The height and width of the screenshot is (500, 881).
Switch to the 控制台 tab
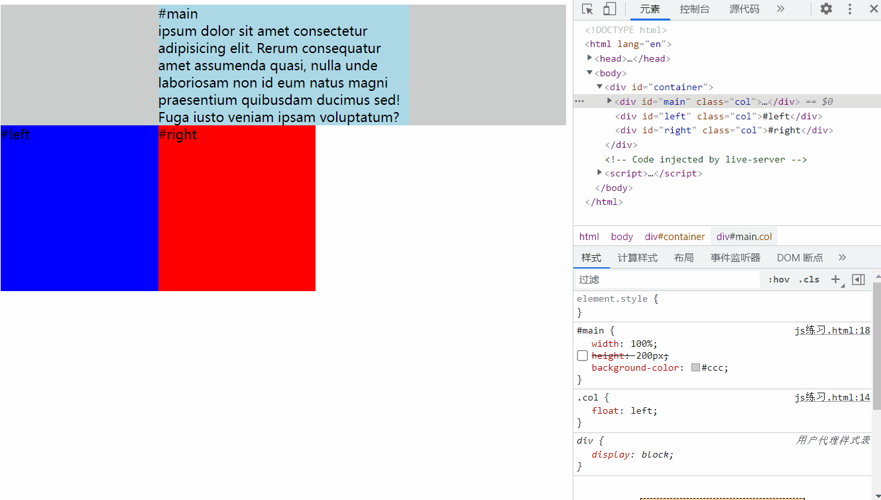[x=694, y=9]
